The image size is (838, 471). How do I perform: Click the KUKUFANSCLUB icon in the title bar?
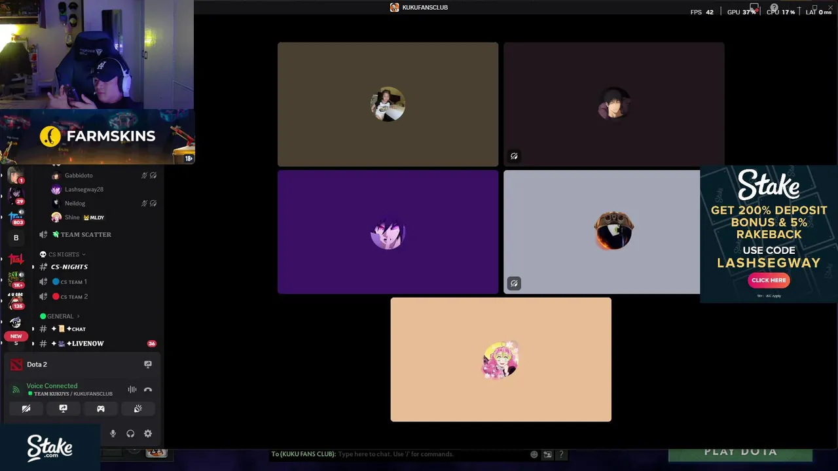(x=394, y=7)
